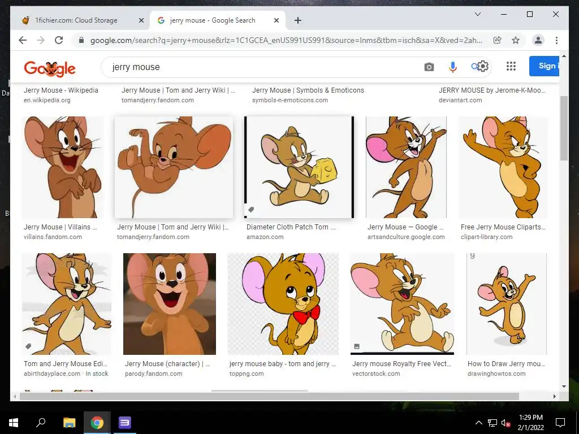Open the Google apps grid
The height and width of the screenshot is (434, 579).
click(511, 66)
